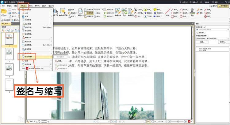230x125 pixels.
Task: Choose Spell Check F7 menu entry
Action: 37,64
